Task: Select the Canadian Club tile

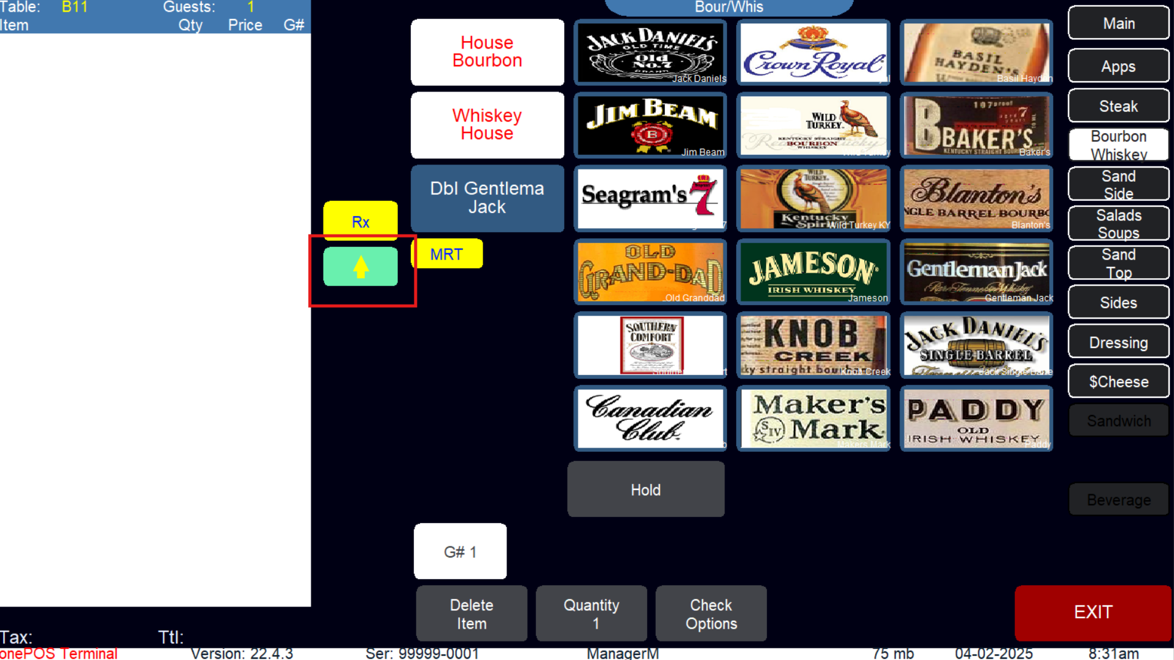Action: pos(650,418)
